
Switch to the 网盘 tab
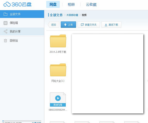[x=53, y=4]
